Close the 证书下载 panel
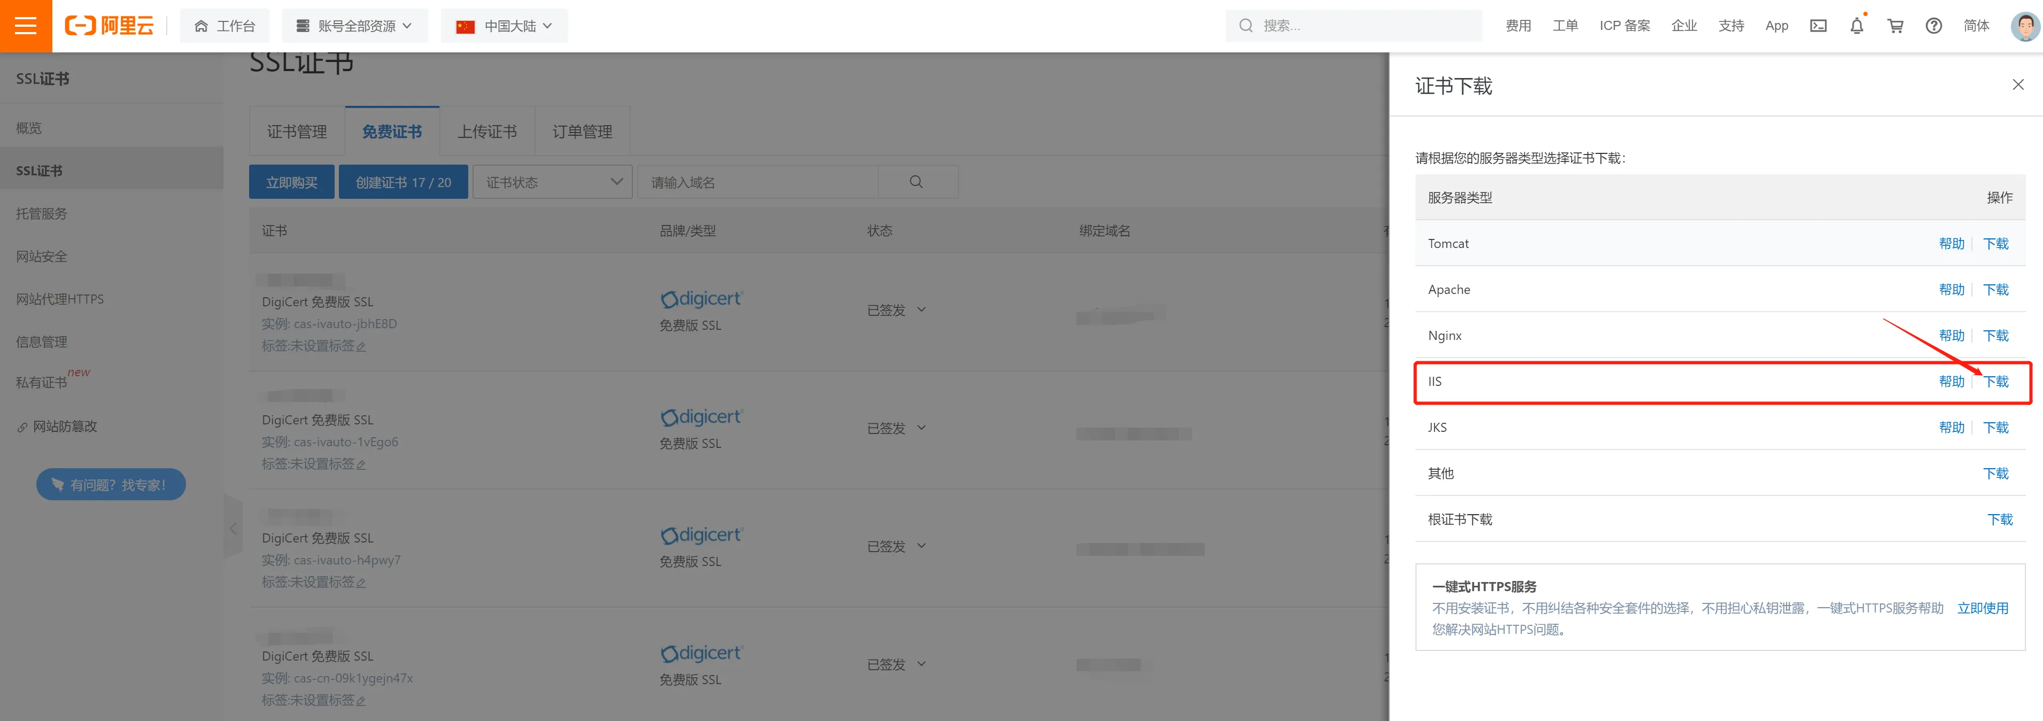 [x=2018, y=85]
